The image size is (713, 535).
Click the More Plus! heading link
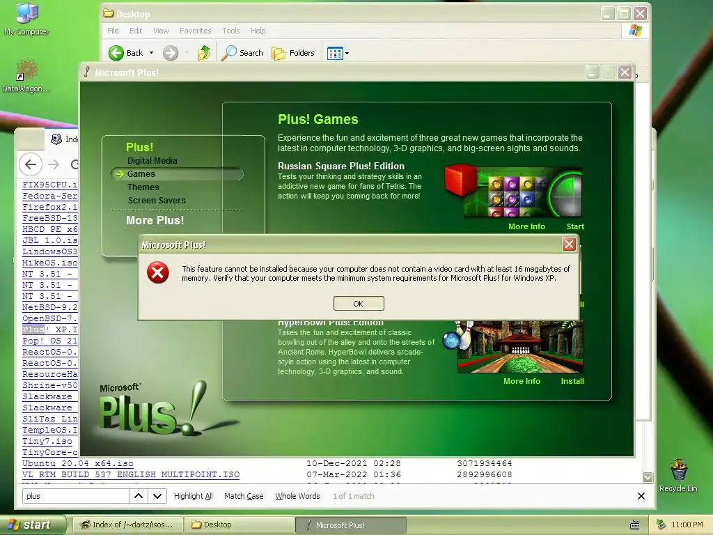155,220
